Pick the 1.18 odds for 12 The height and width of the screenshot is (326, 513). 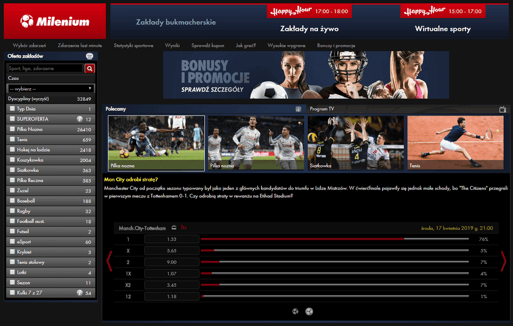[x=172, y=297]
